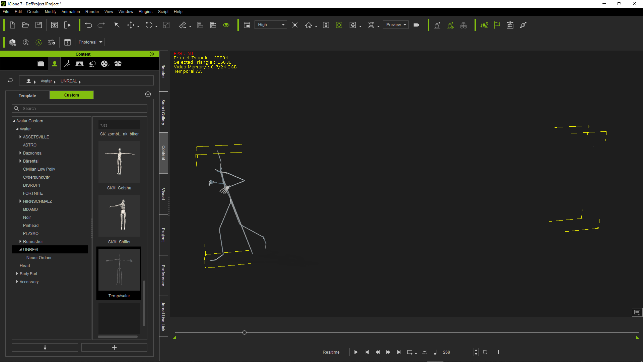Activate the Rotate tool

click(149, 25)
